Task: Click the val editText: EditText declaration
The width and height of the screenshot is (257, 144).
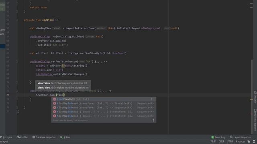Action: pos(78,53)
